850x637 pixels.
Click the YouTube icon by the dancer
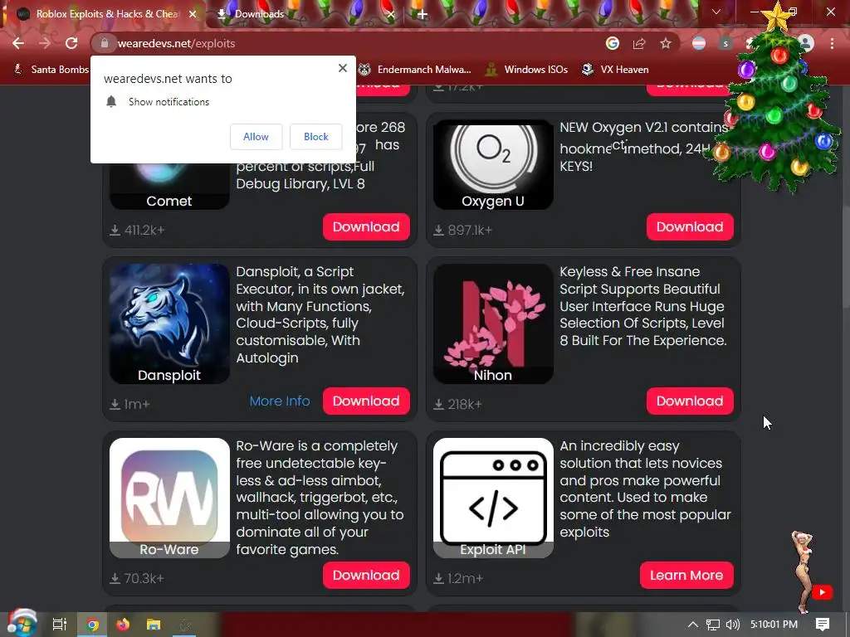tap(822, 592)
